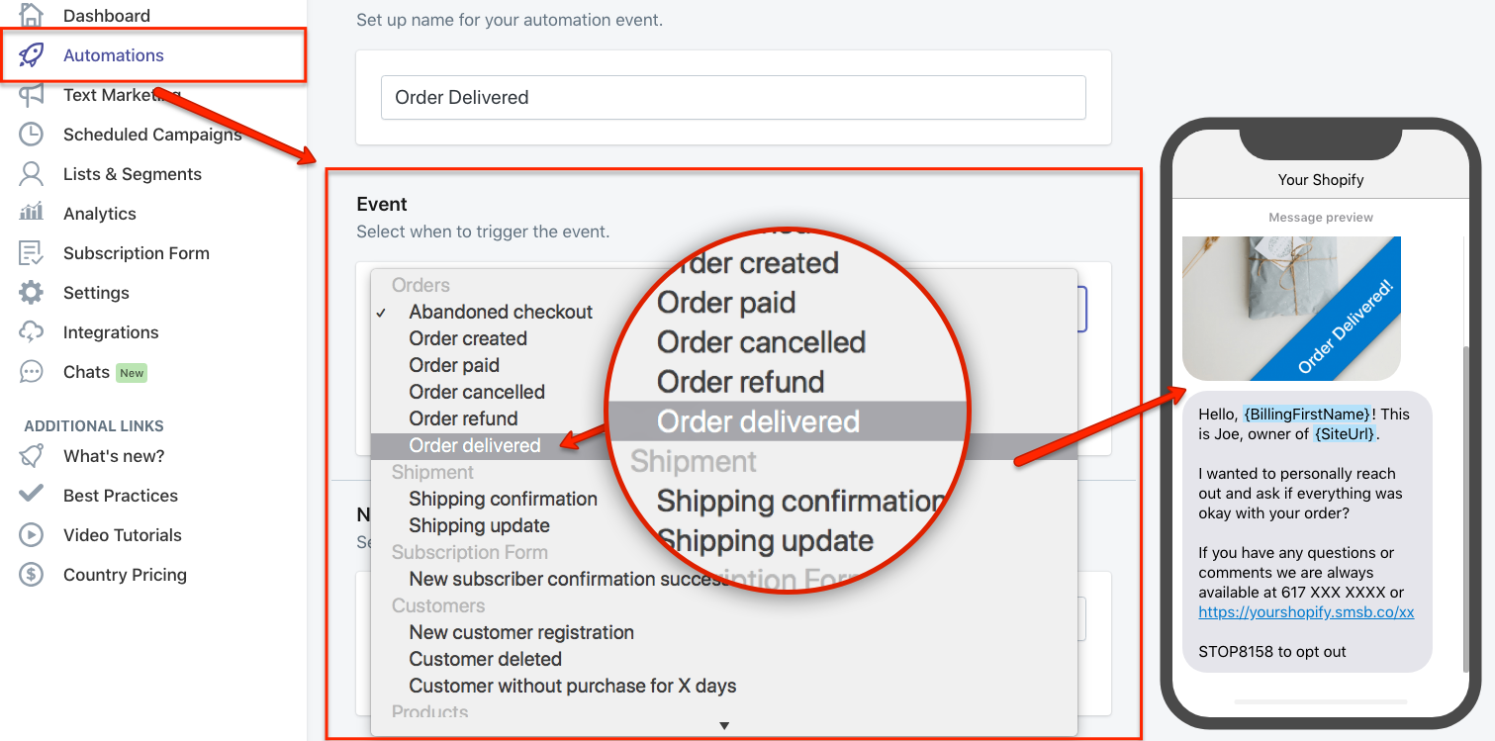The height and width of the screenshot is (741, 1495).
Task: Click the Subscription Form document icon
Action: coord(33,252)
